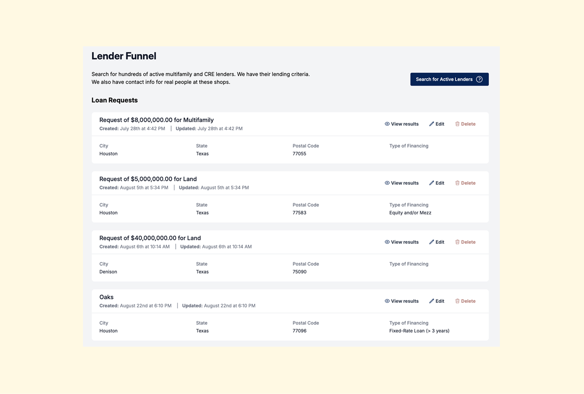The width and height of the screenshot is (584, 394).
Task: Click the pencil icon on the Oaks request
Action: pos(432,301)
